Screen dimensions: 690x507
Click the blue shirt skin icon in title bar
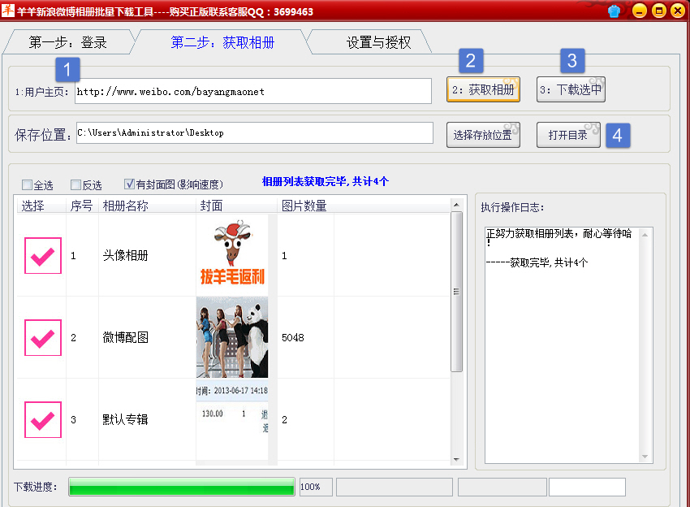pos(615,11)
